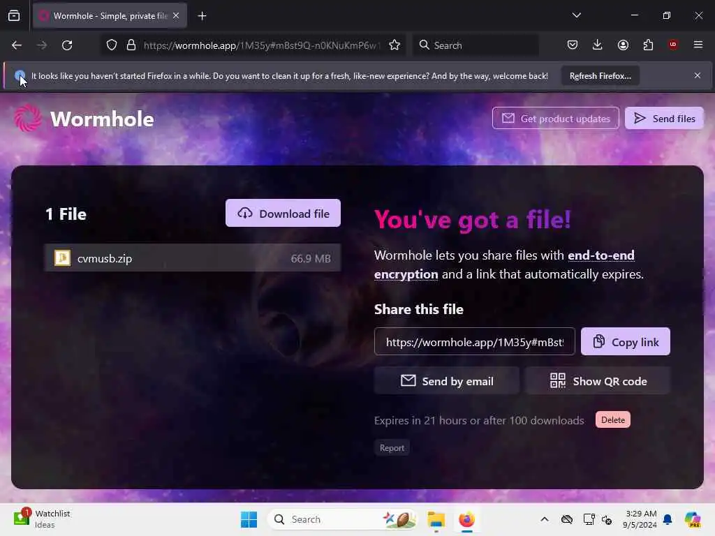Focus the share link URL field
Viewport: 715px width, 536px height.
[x=474, y=341]
